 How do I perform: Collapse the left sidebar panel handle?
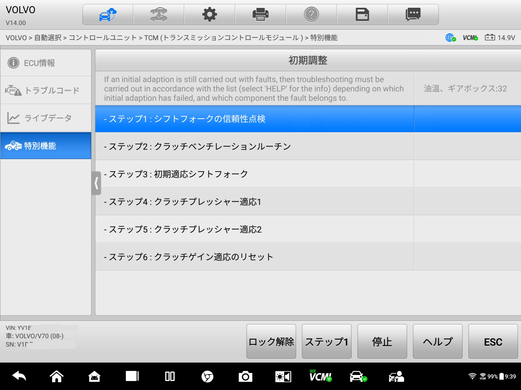pos(96,183)
